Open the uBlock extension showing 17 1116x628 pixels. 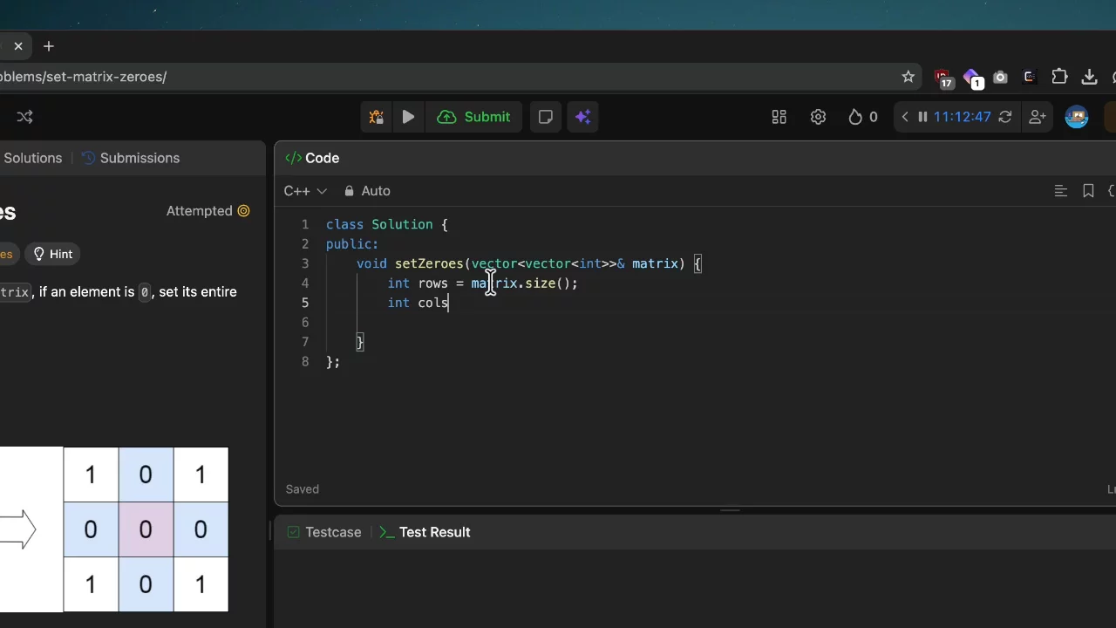point(943,78)
